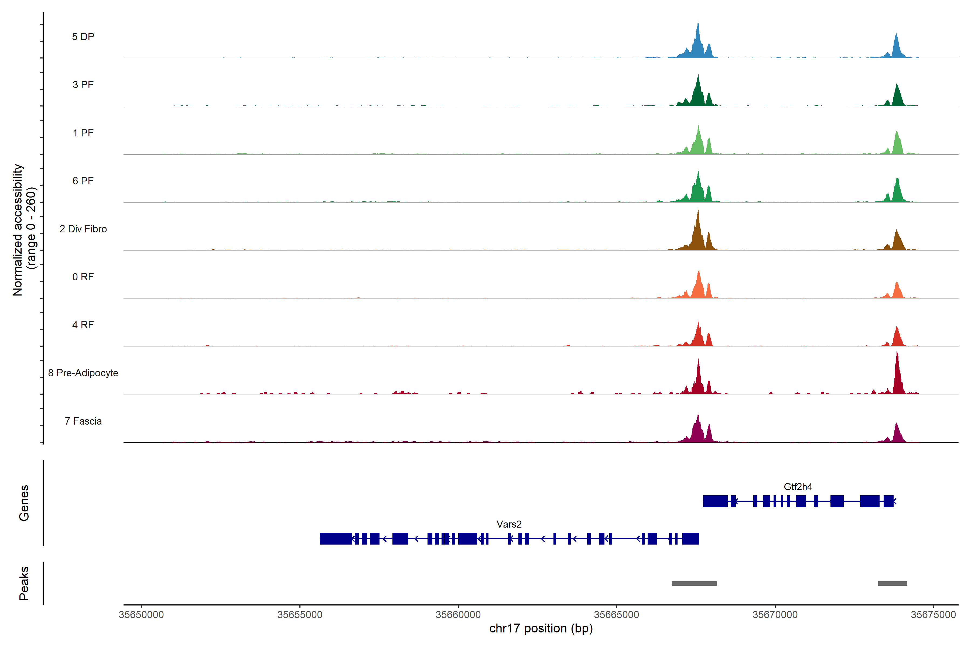The width and height of the screenshot is (971, 647).
Task: Click the 35670000 x-axis tick label
Action: point(775,615)
